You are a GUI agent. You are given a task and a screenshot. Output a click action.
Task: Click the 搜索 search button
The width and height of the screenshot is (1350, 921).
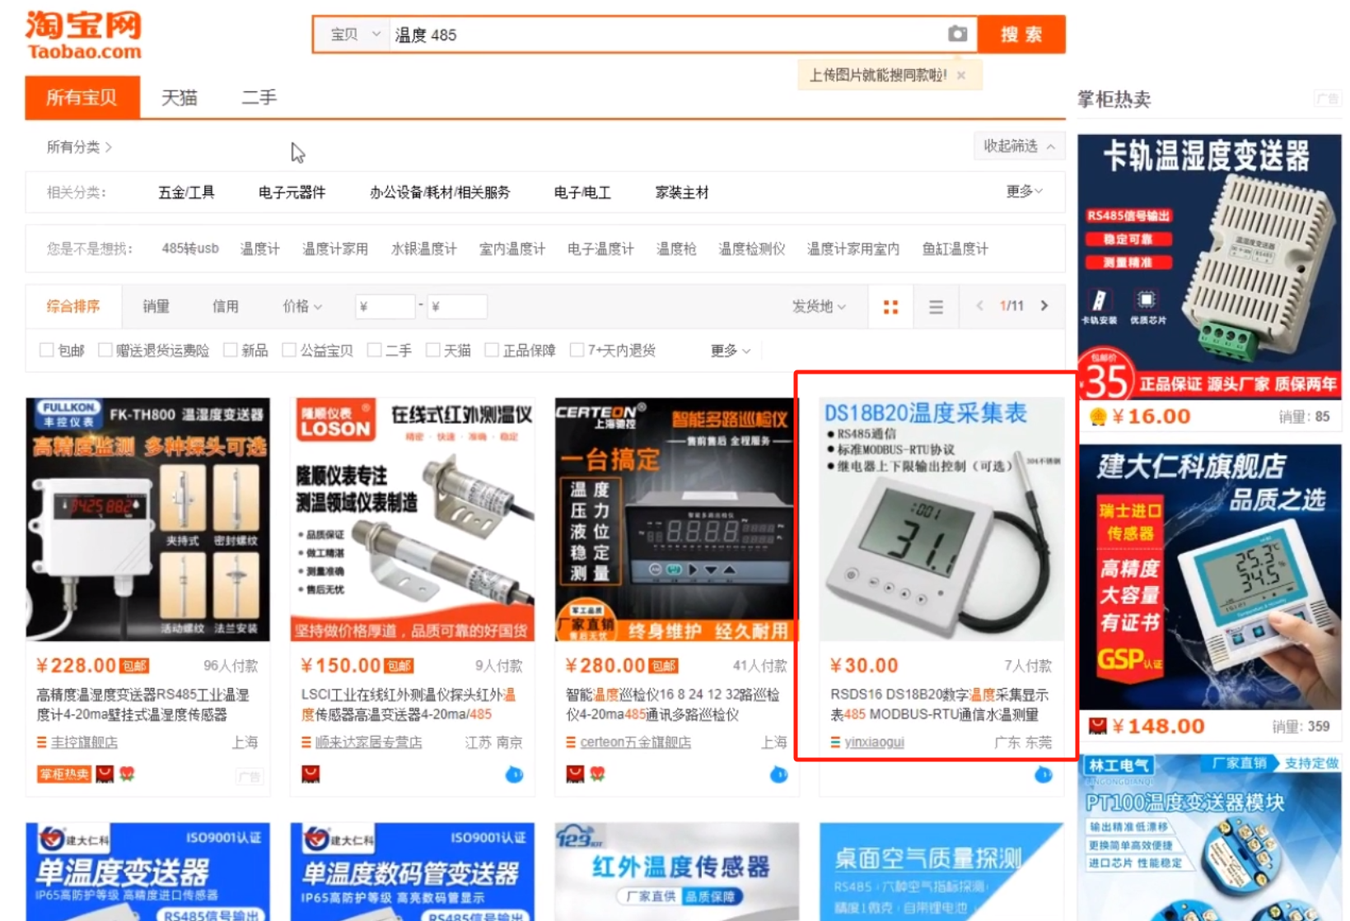tap(1021, 35)
